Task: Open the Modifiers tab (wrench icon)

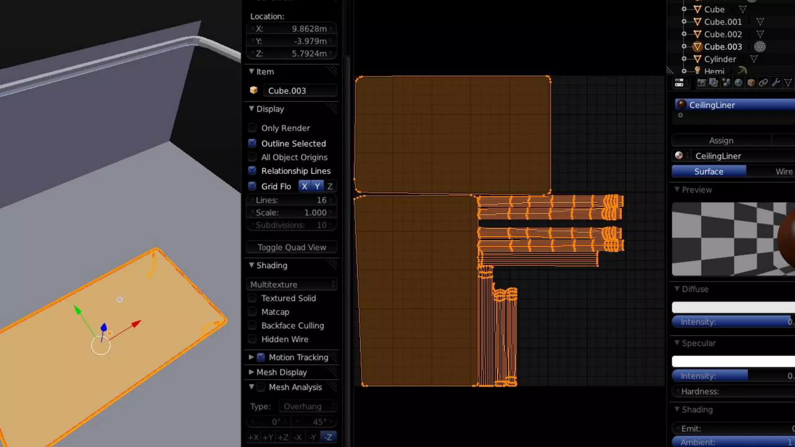Action: coord(776,83)
